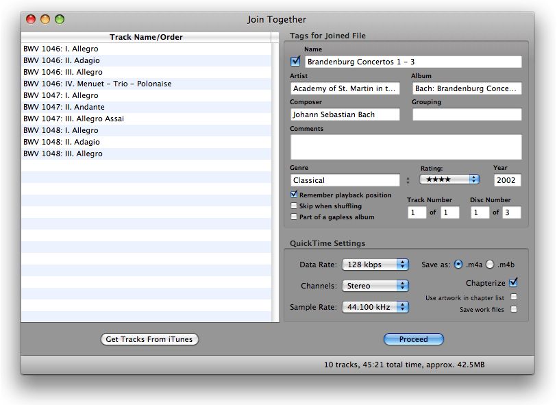Uncheck the Chapterize checkbox
Viewport: 557px width, 405px height.
coord(514,282)
